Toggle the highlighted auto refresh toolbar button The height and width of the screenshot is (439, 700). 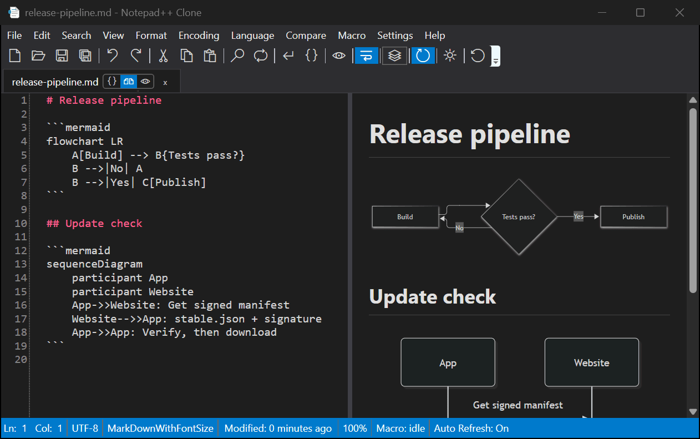pyautogui.click(x=423, y=55)
